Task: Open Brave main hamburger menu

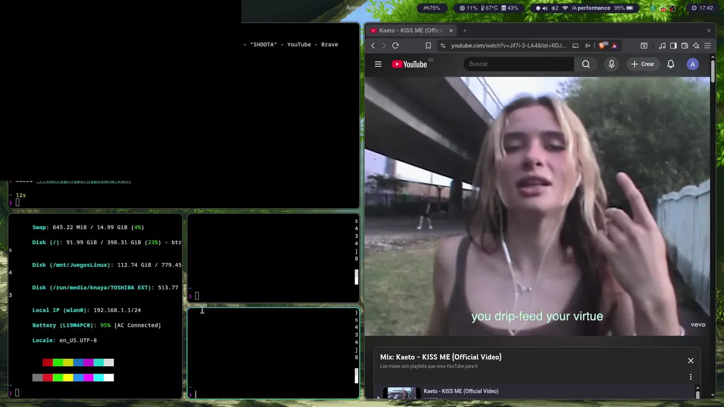Action: (708, 46)
